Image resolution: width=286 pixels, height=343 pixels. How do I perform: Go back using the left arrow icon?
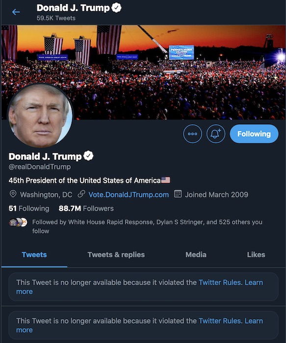[x=16, y=12]
